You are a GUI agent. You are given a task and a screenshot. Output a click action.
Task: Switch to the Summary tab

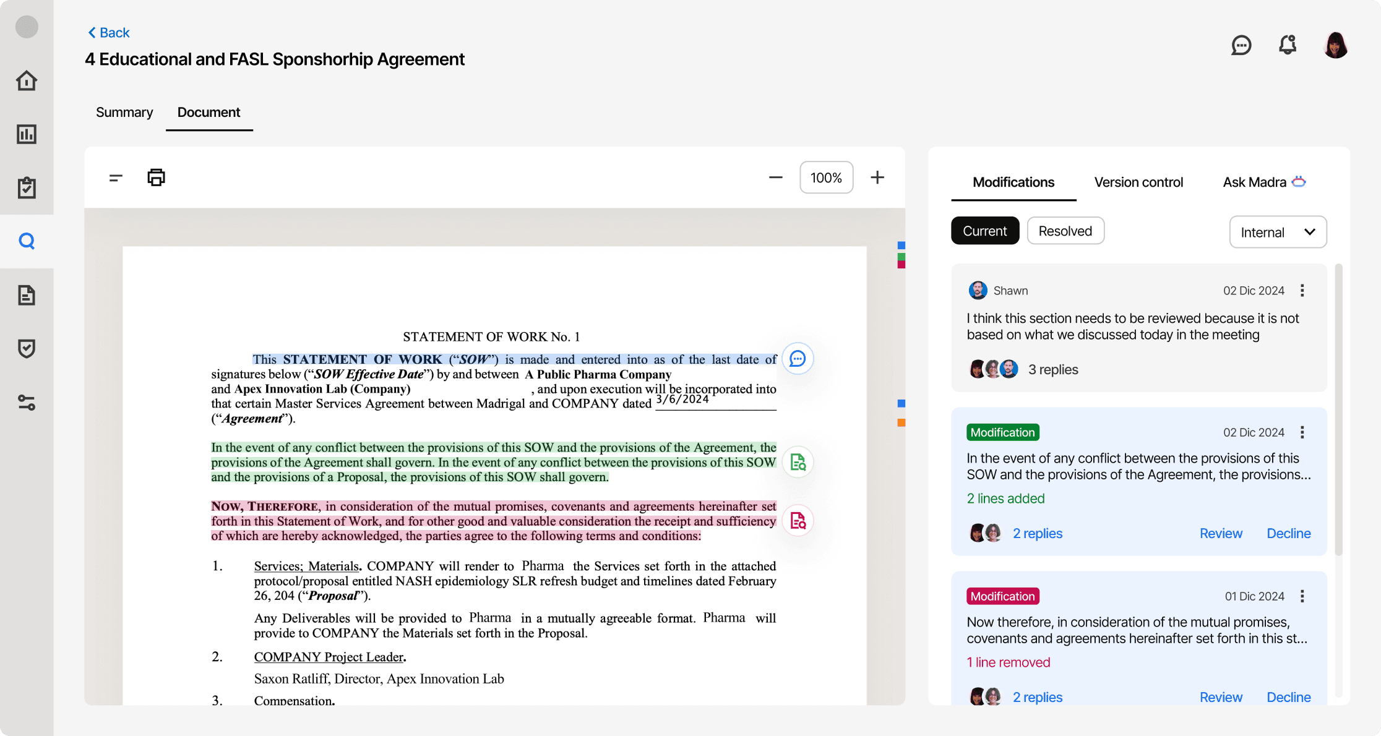pyautogui.click(x=124, y=113)
